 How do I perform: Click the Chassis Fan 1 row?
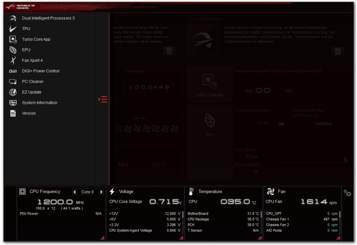pos(302,219)
